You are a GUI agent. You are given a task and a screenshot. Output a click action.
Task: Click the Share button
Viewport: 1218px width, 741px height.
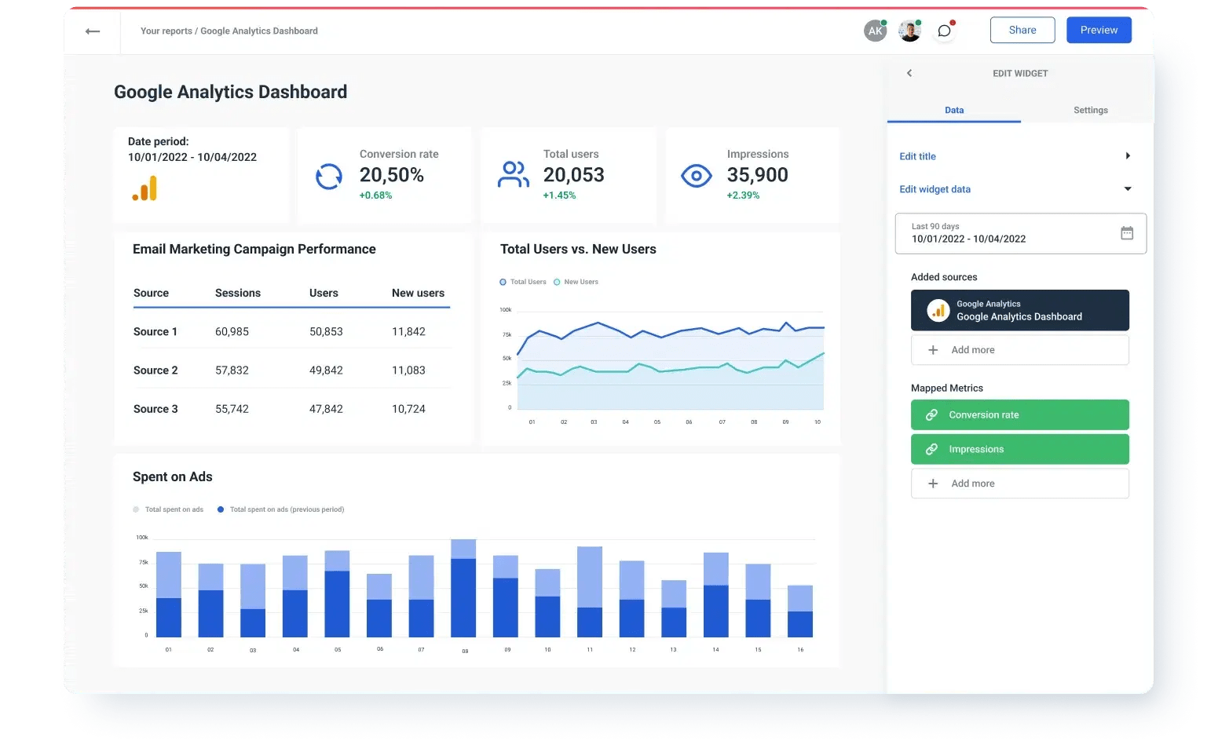tap(1022, 29)
